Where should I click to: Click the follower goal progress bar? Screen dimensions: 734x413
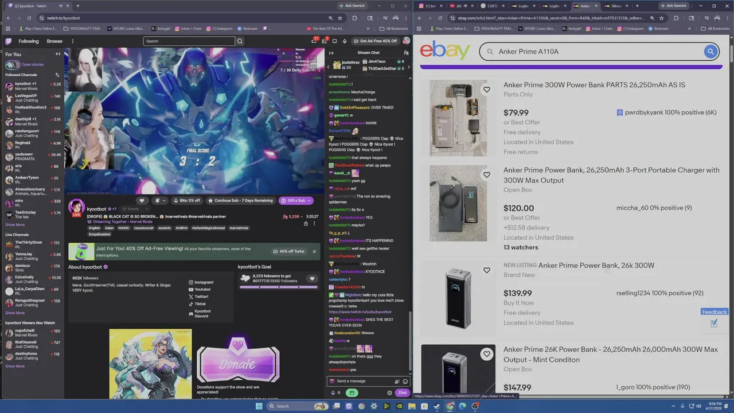pyautogui.click(x=278, y=287)
